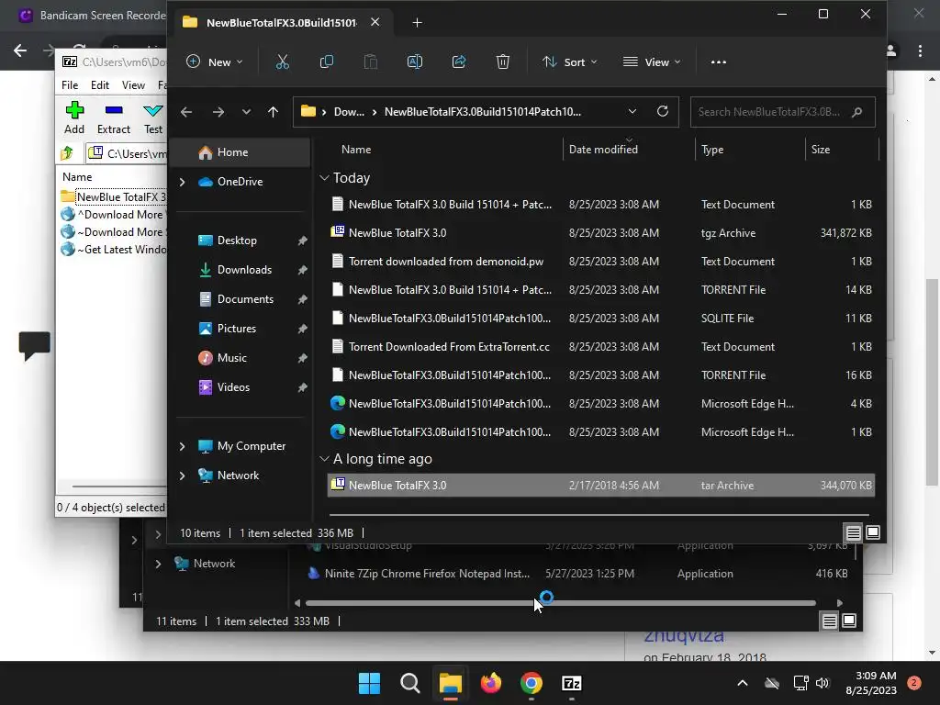Sort by Name column header
Screen dimensions: 940x705
pyautogui.click(x=441, y=150)
